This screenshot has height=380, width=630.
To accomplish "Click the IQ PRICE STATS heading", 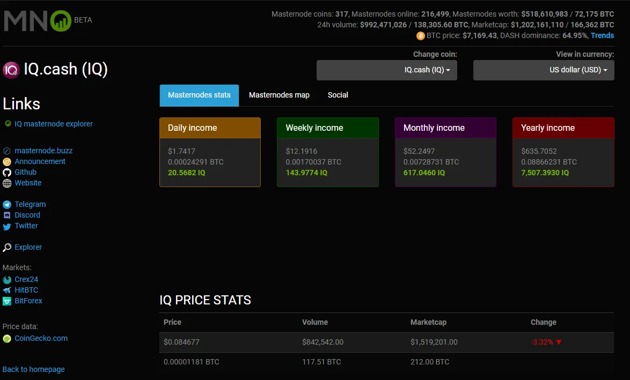I will 206,300.
